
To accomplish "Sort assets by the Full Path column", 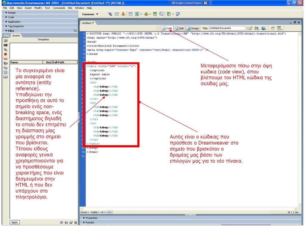I will click(65, 62).
